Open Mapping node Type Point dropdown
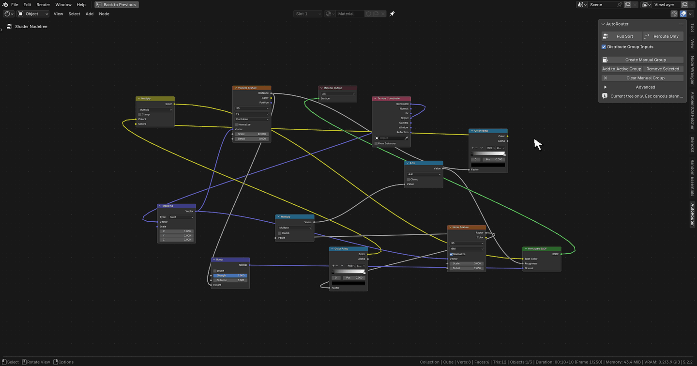697x366 pixels. click(181, 217)
